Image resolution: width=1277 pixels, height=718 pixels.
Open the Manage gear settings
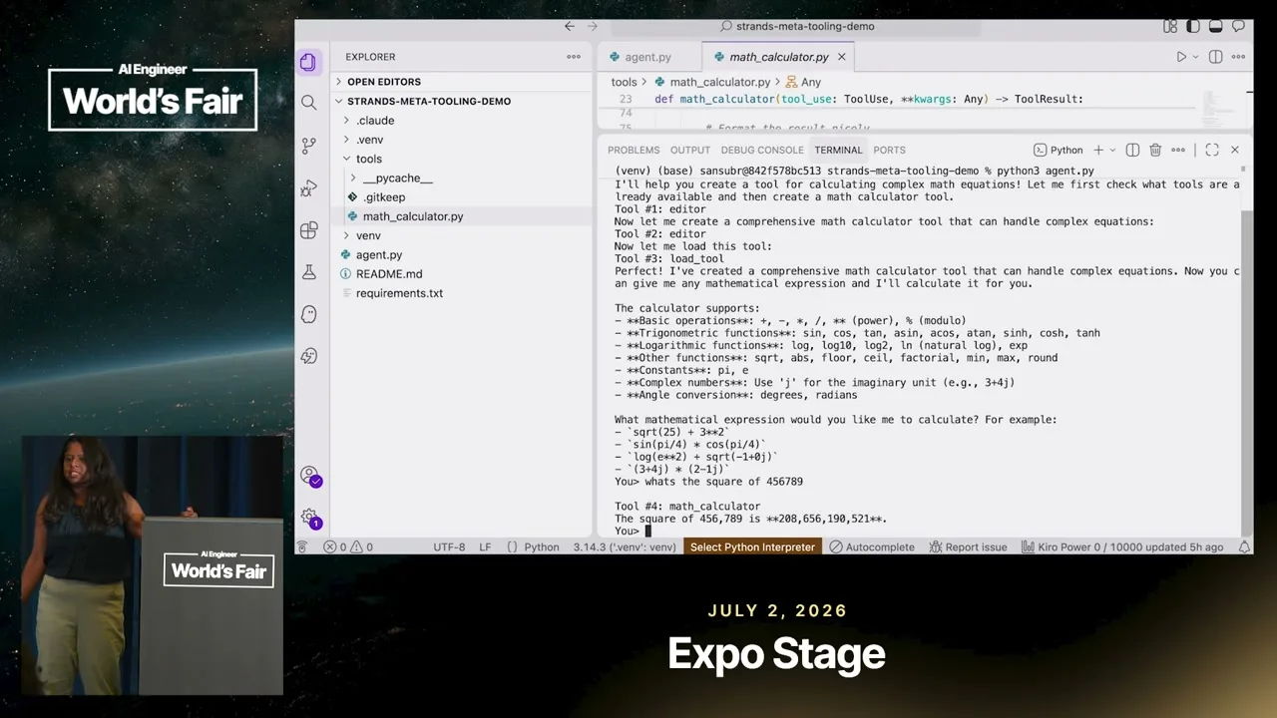(x=309, y=518)
